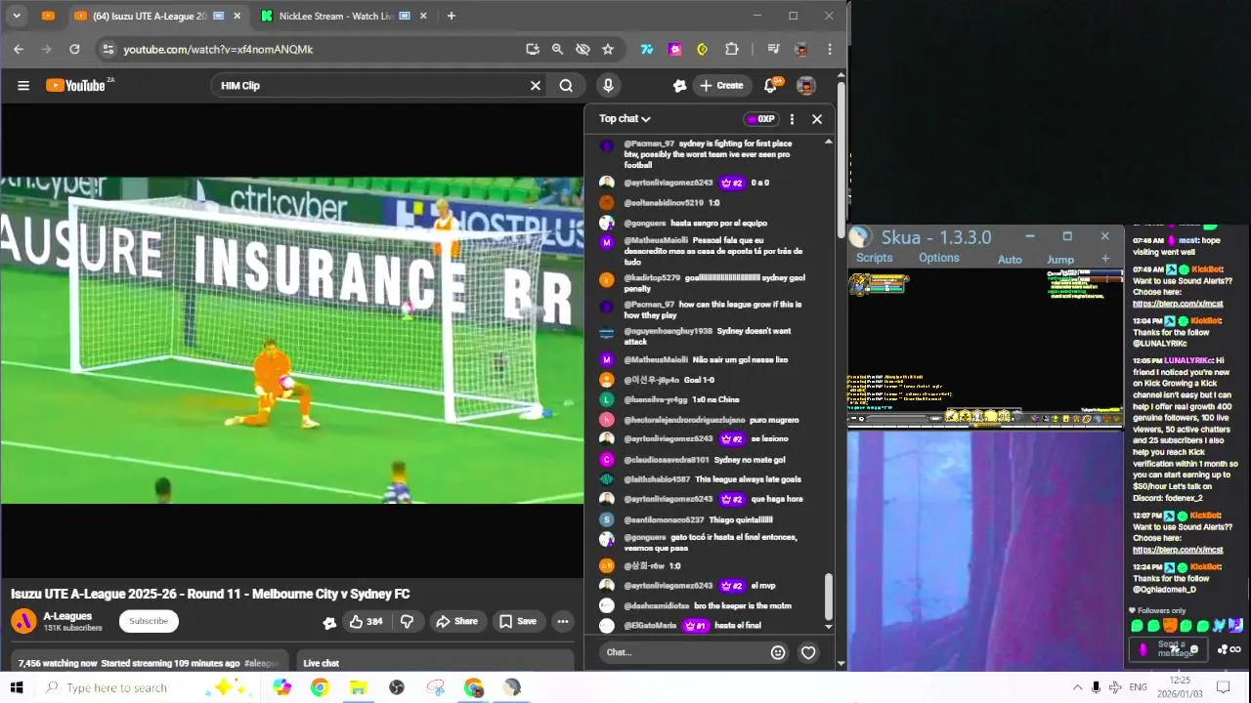The height and width of the screenshot is (703, 1251).
Task: Open Chrome extensions puzzle icon
Action: (x=732, y=49)
